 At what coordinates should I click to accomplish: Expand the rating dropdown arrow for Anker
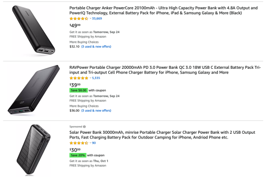[90, 18]
